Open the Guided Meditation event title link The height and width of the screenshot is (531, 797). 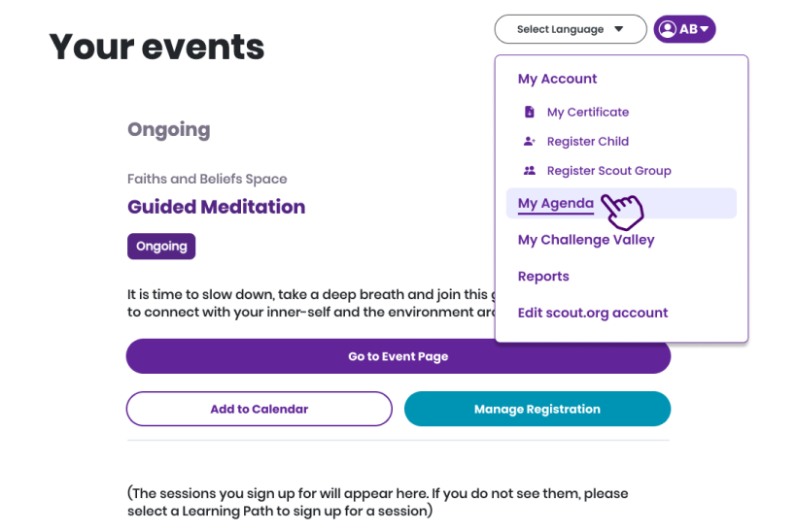(x=216, y=207)
